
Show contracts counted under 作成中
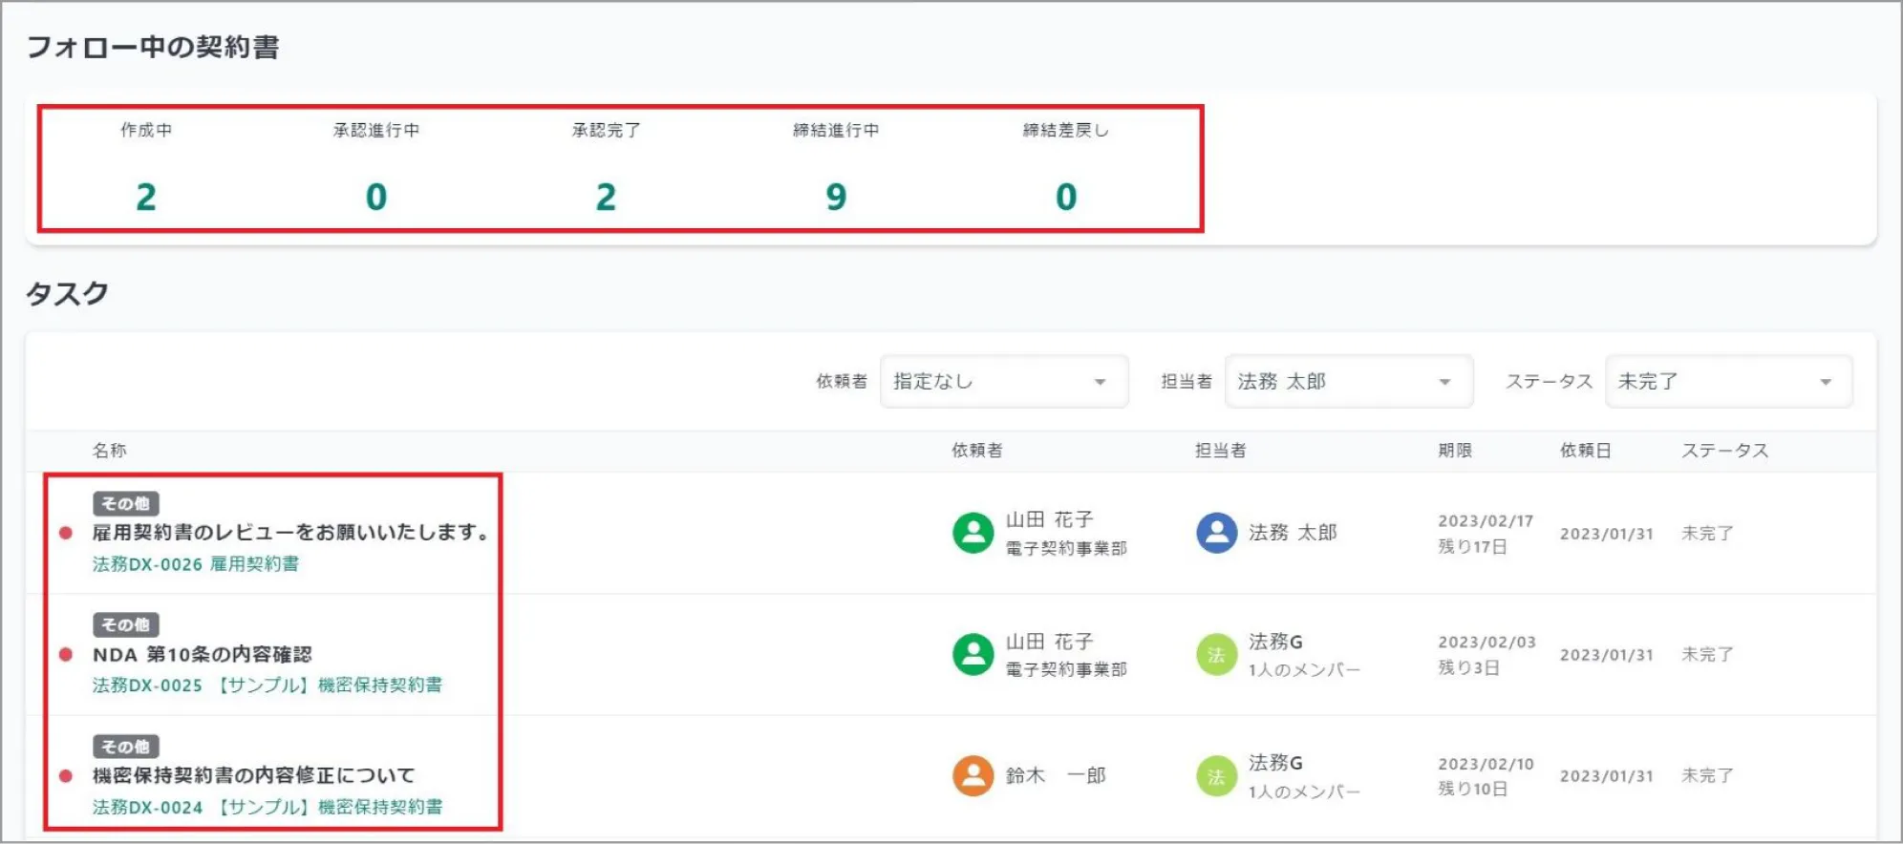pyautogui.click(x=146, y=197)
